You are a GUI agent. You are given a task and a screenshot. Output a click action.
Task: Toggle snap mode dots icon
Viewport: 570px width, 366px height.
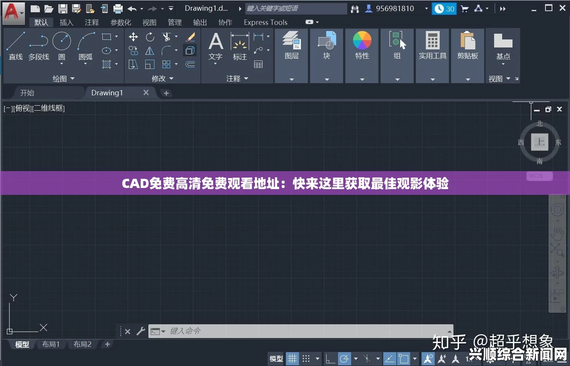pos(306,359)
